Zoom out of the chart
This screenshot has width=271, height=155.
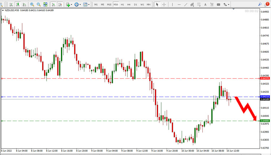[39, 4]
